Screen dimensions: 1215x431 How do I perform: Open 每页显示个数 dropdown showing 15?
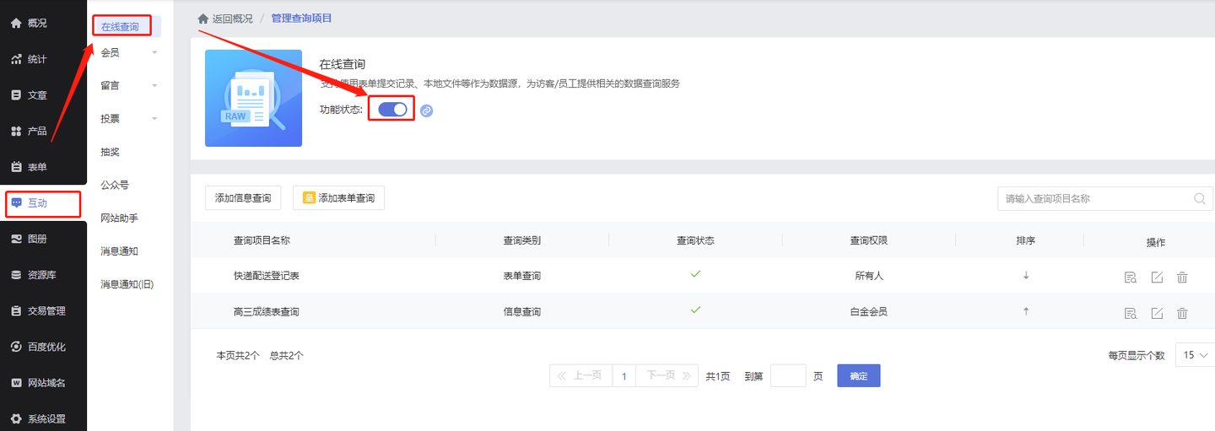click(1195, 355)
